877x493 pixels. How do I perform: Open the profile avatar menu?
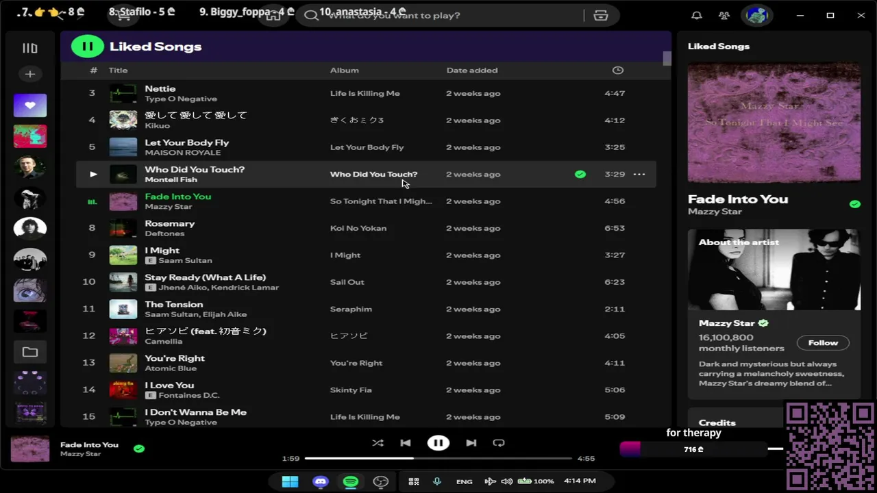tap(756, 15)
